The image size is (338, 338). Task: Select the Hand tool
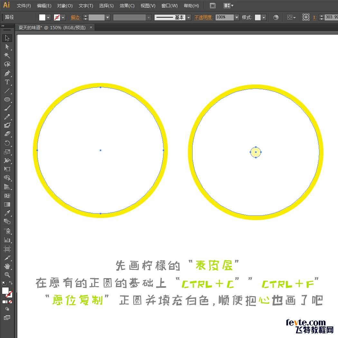pyautogui.click(x=7, y=266)
